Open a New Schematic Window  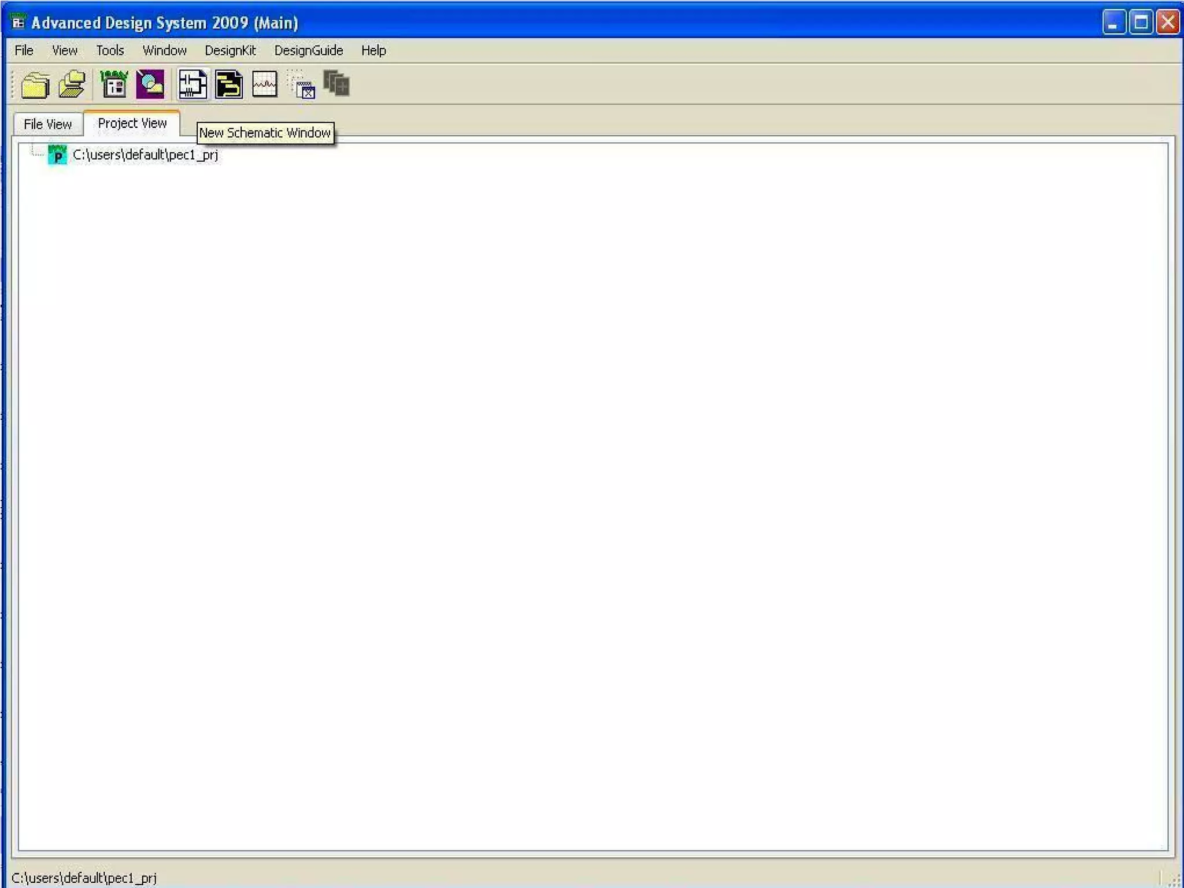tap(193, 85)
